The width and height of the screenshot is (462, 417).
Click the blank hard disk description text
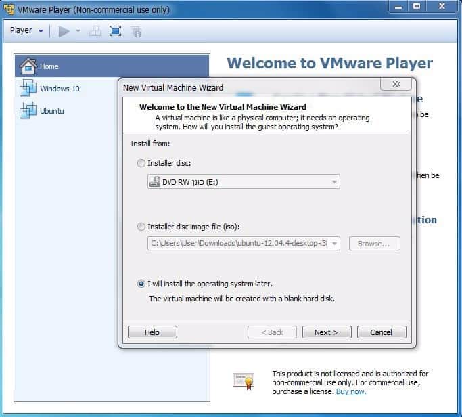click(x=242, y=299)
